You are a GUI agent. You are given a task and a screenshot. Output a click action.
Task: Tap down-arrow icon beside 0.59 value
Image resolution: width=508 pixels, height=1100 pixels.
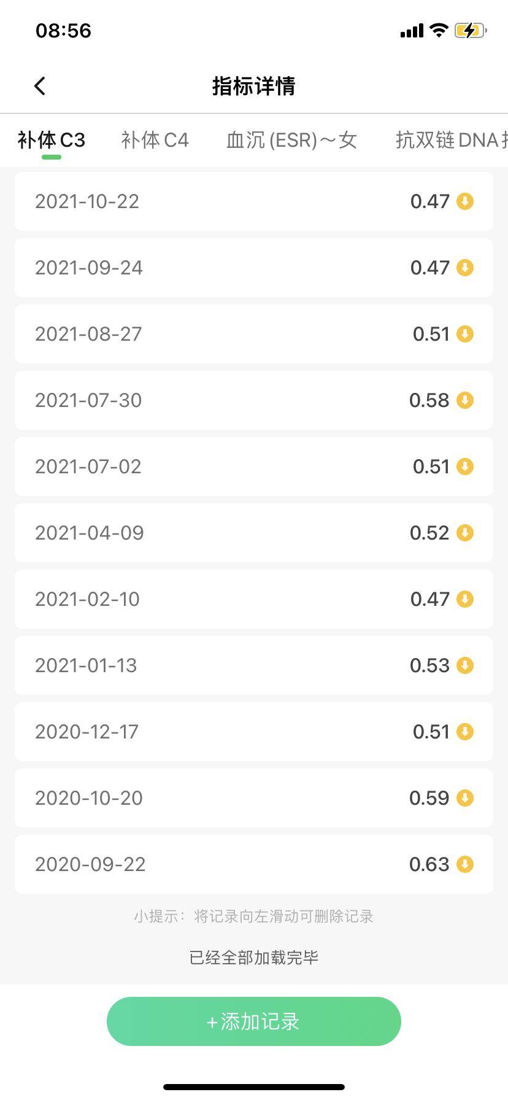[x=465, y=798]
